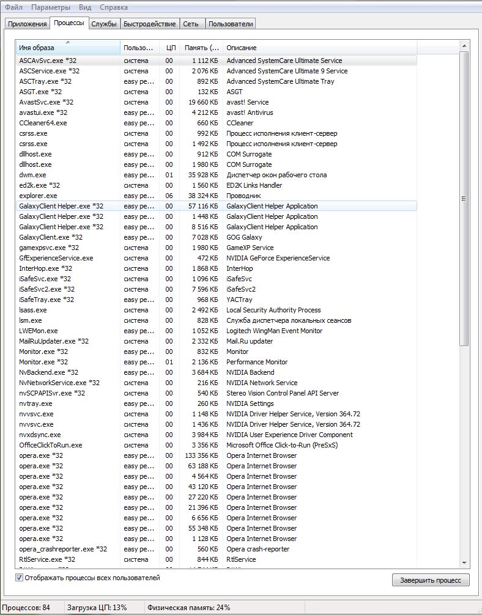Select the CCleaner64.exe process
The width and height of the screenshot is (482, 615).
tap(217, 123)
